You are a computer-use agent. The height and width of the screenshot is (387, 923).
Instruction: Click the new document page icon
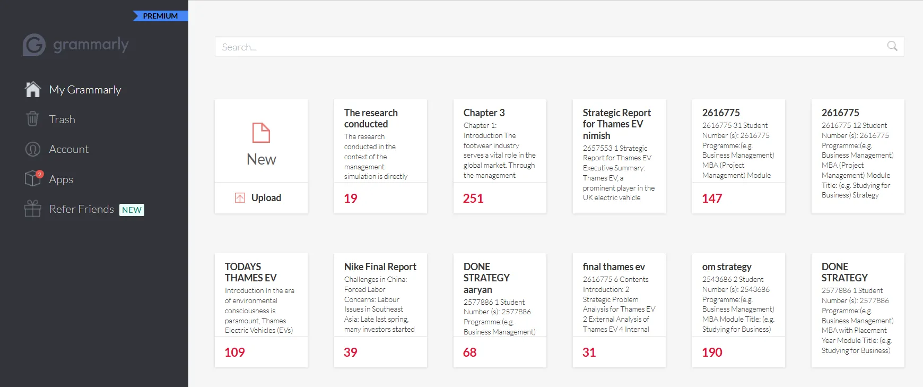(x=261, y=133)
